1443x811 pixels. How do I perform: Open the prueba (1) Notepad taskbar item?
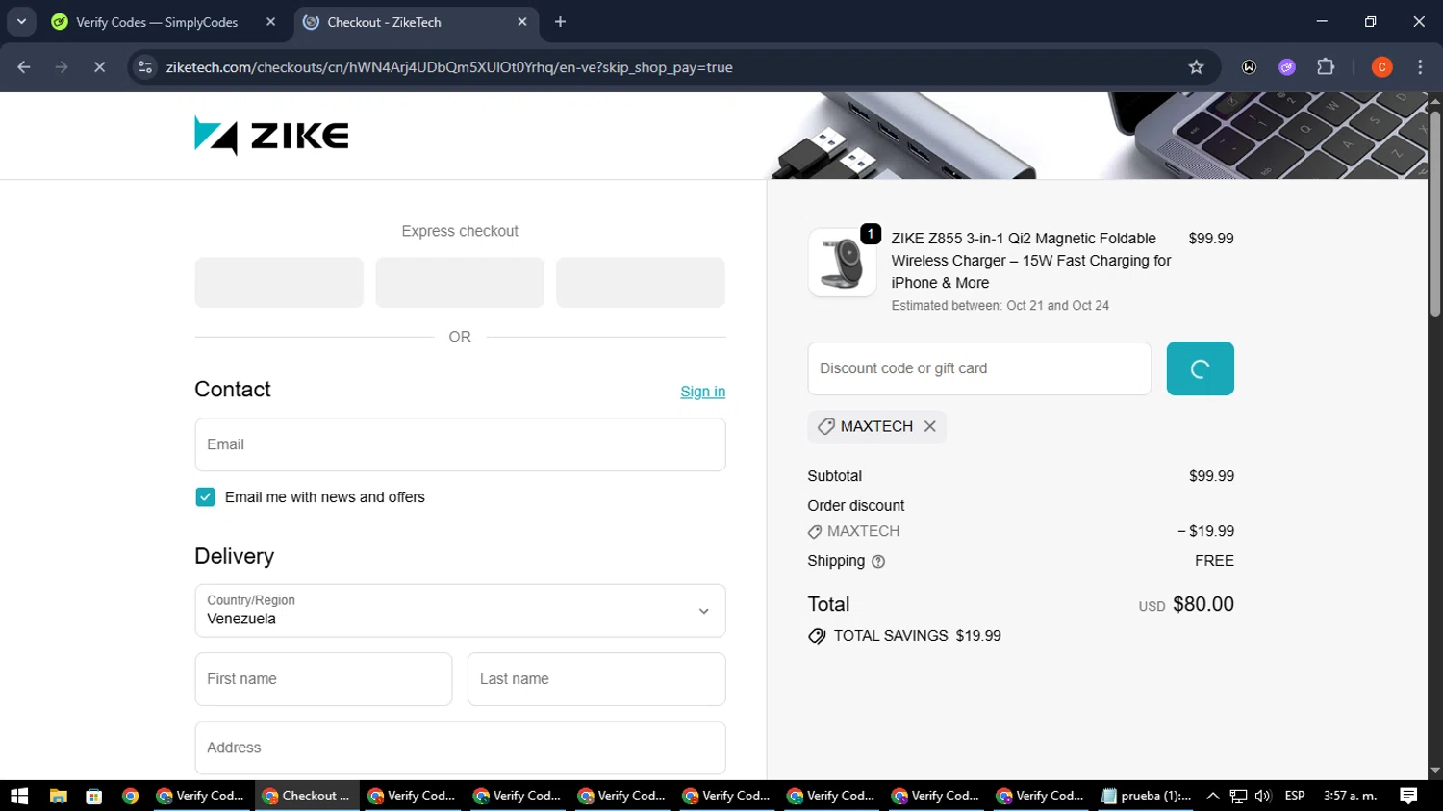pyautogui.click(x=1147, y=796)
